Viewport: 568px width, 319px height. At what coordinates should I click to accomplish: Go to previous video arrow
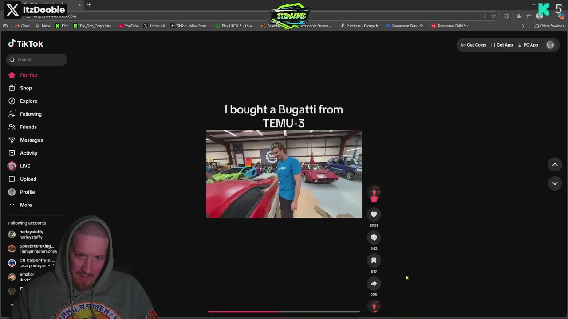pos(555,164)
